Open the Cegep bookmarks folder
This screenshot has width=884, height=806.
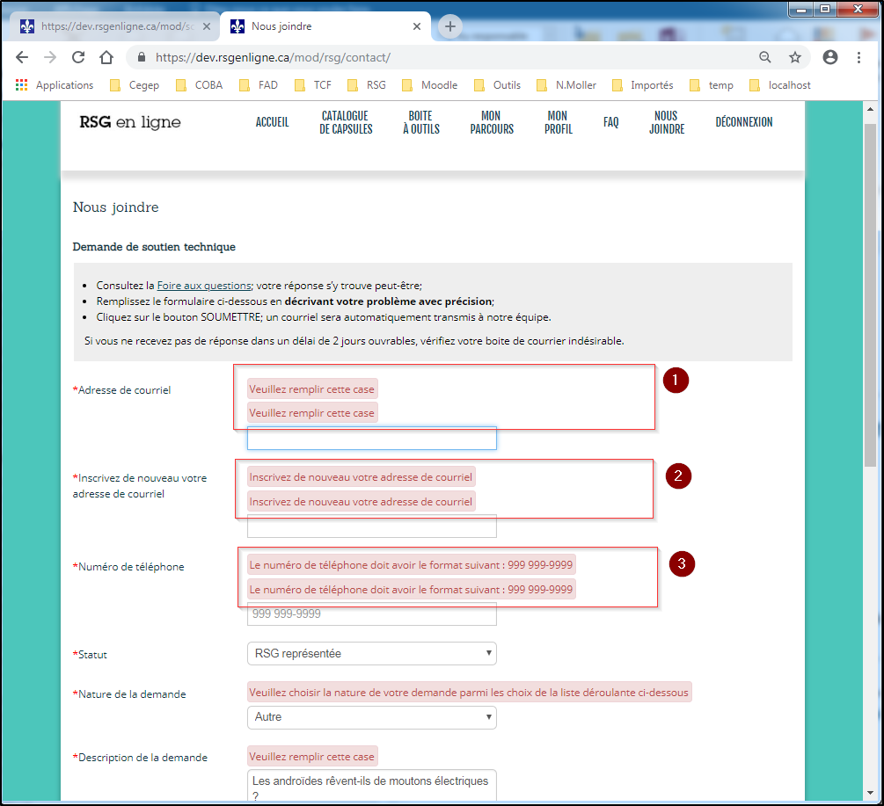[x=134, y=85]
